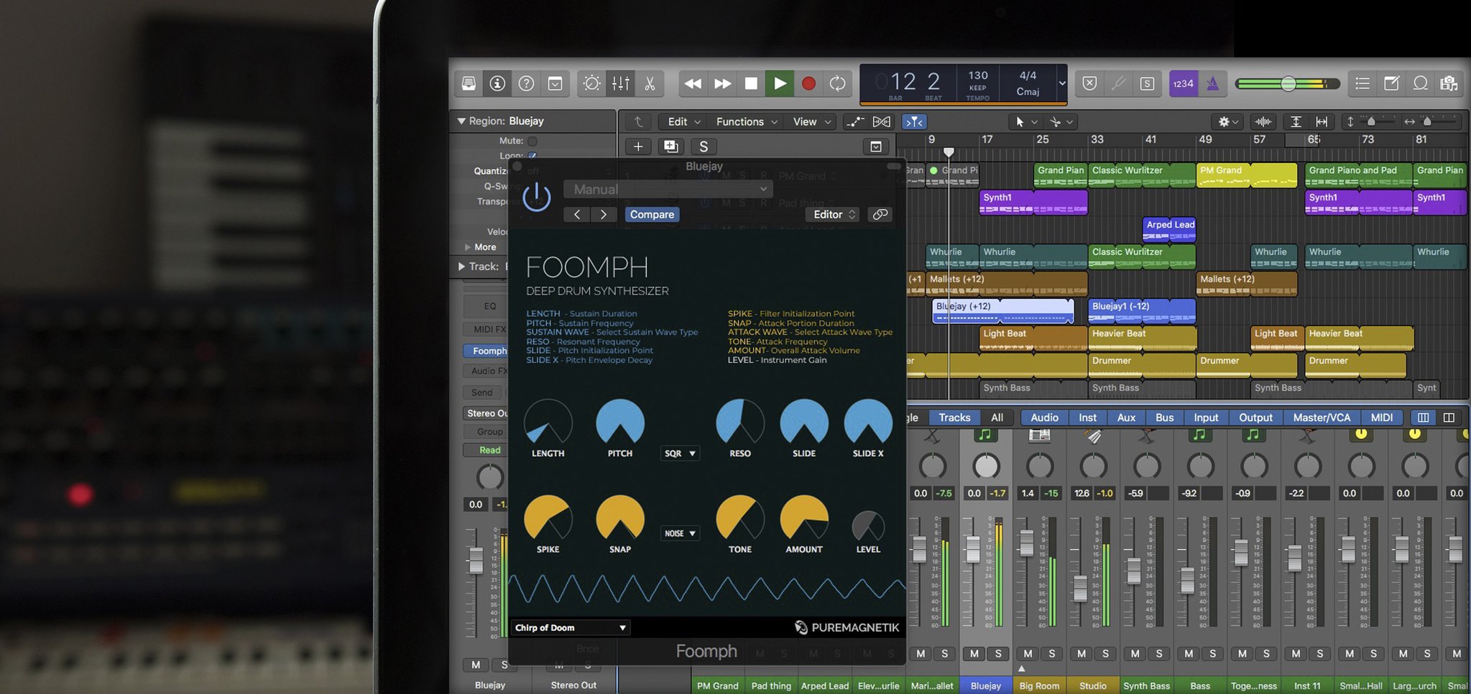Toggle the Inspector info icon

click(x=497, y=83)
